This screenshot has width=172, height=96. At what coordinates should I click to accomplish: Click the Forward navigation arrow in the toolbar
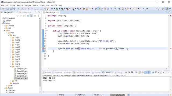(x=141, y=9)
